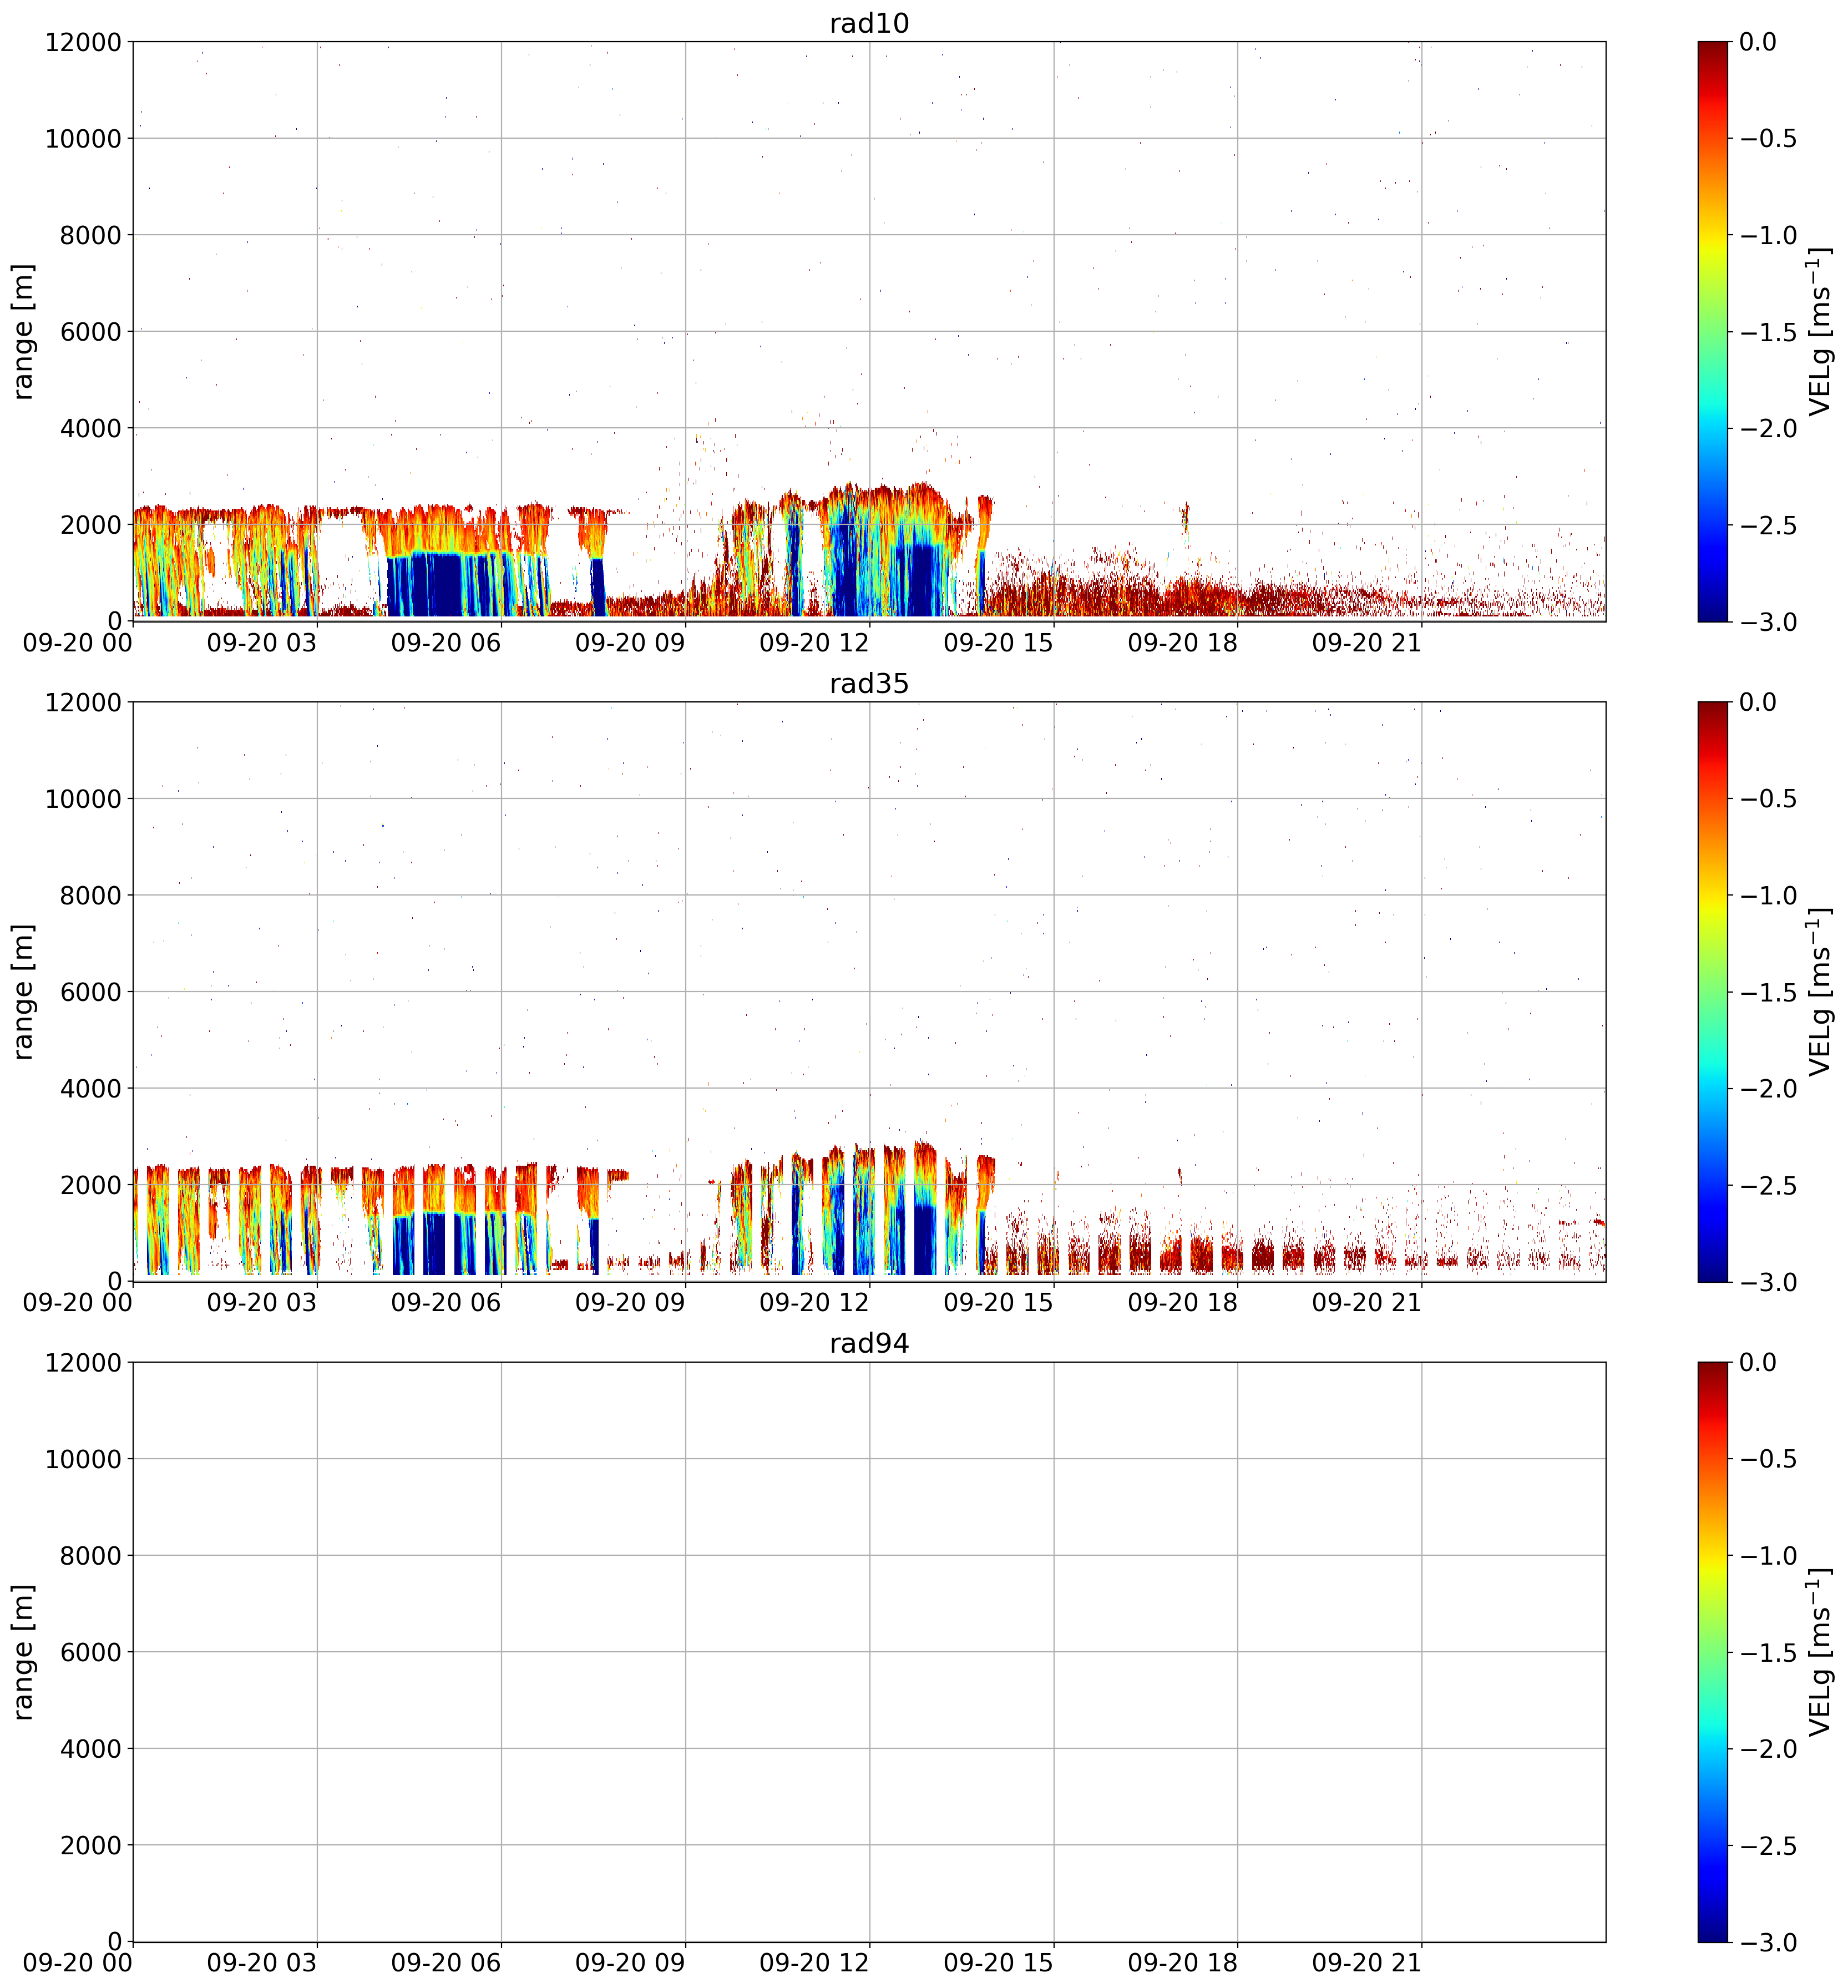Image resolution: width=1848 pixels, height=1988 pixels.
Task: Click the 09-20 21 tick under rad10
Action: tap(1367, 643)
